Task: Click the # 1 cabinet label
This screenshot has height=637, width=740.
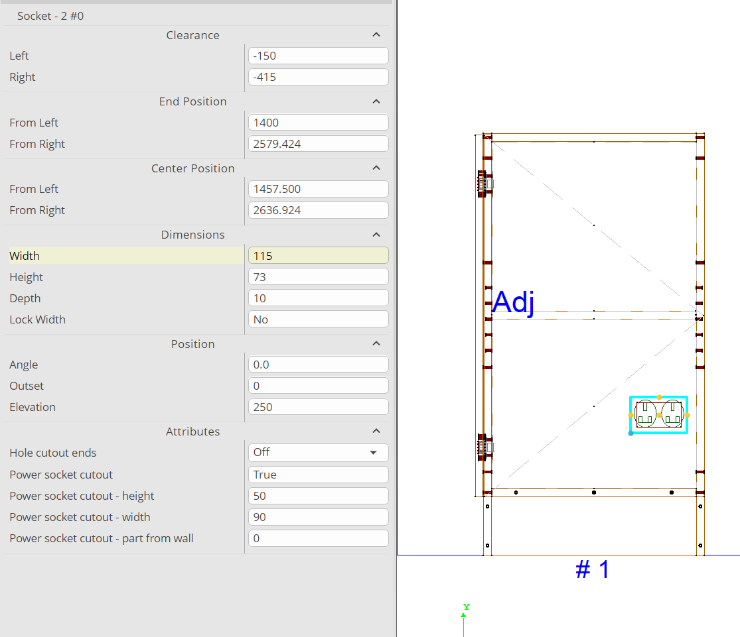Action: click(x=592, y=569)
